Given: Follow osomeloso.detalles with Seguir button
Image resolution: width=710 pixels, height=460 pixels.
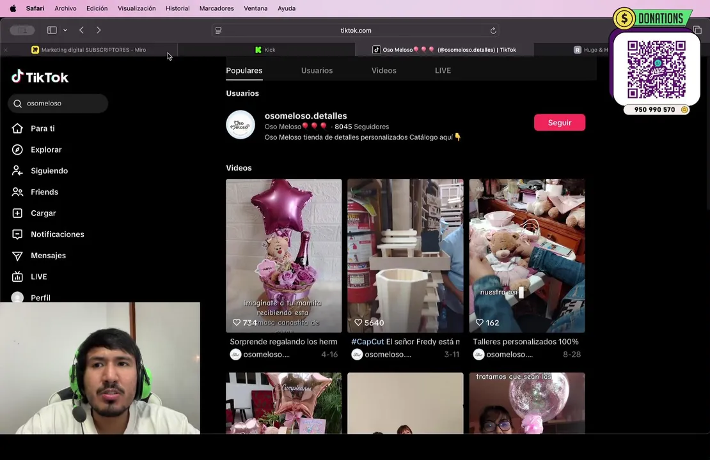Looking at the screenshot, I should point(559,123).
